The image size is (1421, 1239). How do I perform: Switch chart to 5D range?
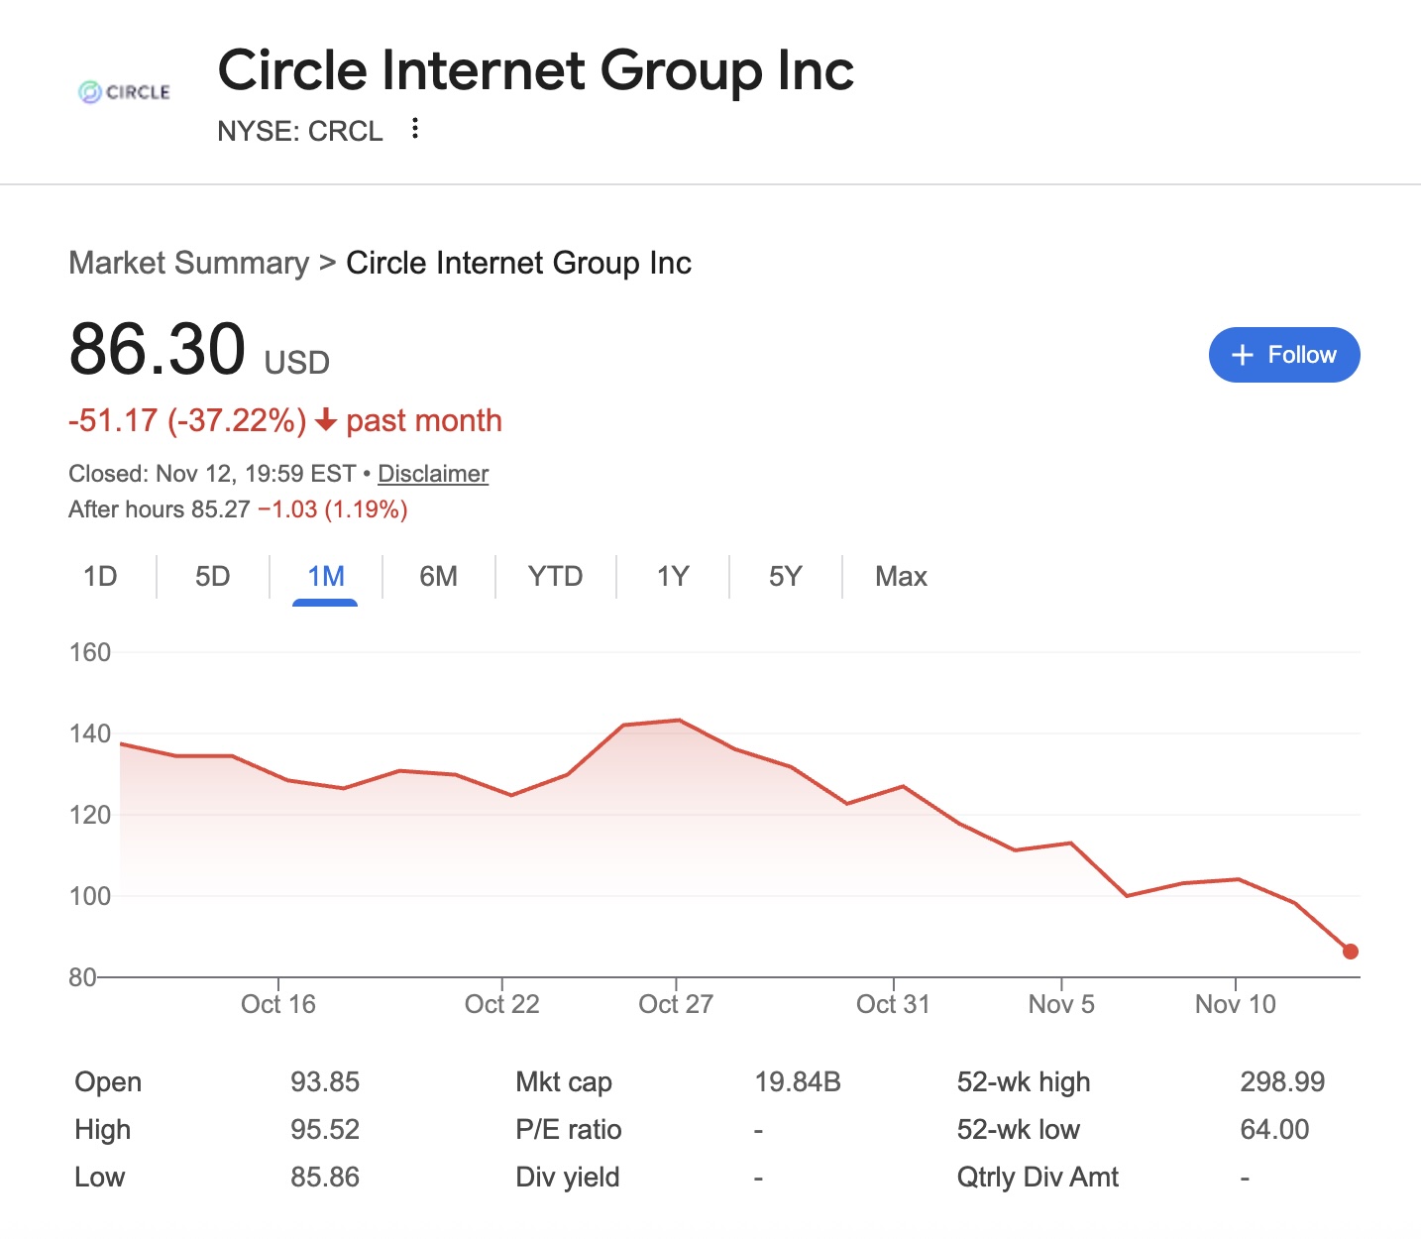click(x=212, y=577)
